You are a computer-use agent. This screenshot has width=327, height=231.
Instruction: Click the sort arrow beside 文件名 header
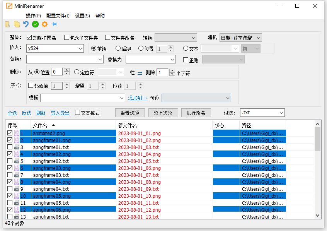(x=53, y=125)
